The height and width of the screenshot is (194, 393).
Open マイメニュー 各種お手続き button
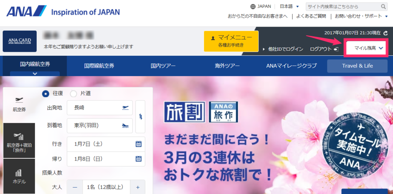pos(231,41)
